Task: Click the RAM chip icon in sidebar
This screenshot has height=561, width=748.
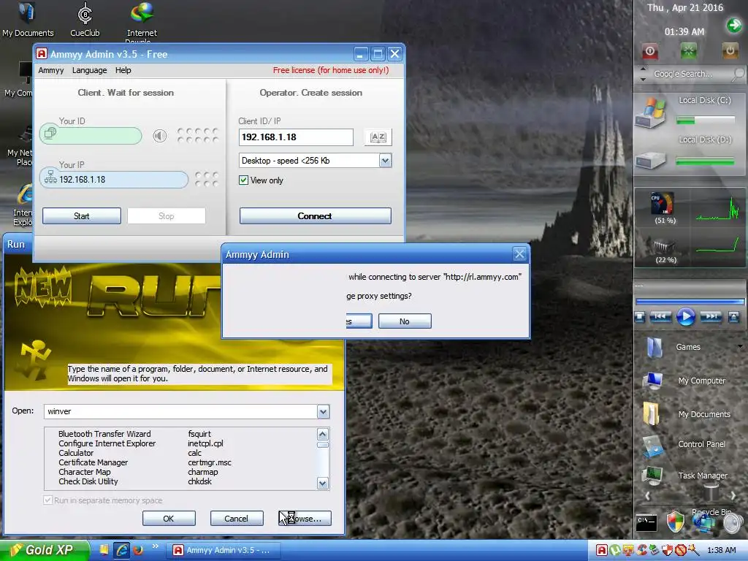Action: pyautogui.click(x=663, y=247)
